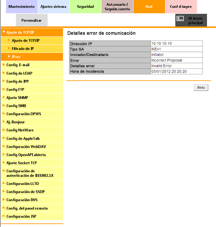The width and height of the screenshot is (216, 227).
Task: Open Aj. Bonjour settings
Action: pyautogui.click(x=32, y=122)
